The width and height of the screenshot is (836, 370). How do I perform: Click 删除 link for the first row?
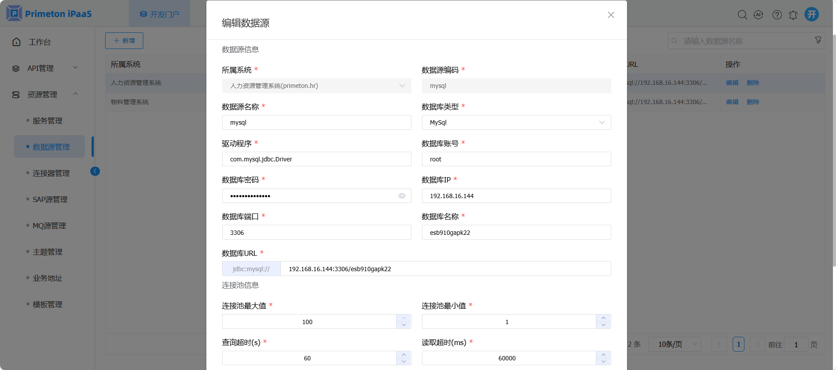[753, 83]
